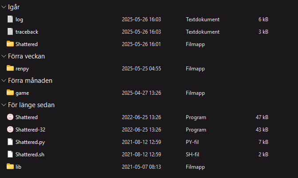Select the game folder icon
Screen dimensions: 298x178
pos(10,93)
